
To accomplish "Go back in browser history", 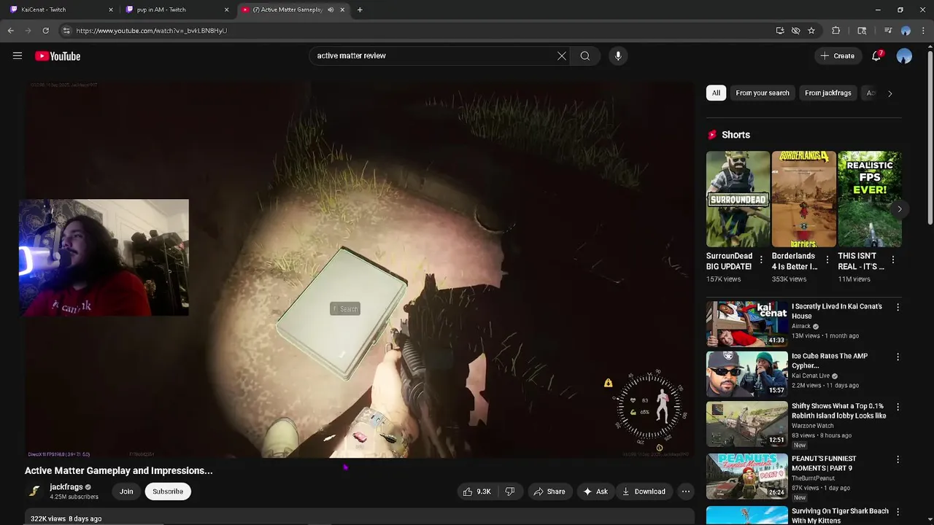I will pyautogui.click(x=10, y=31).
